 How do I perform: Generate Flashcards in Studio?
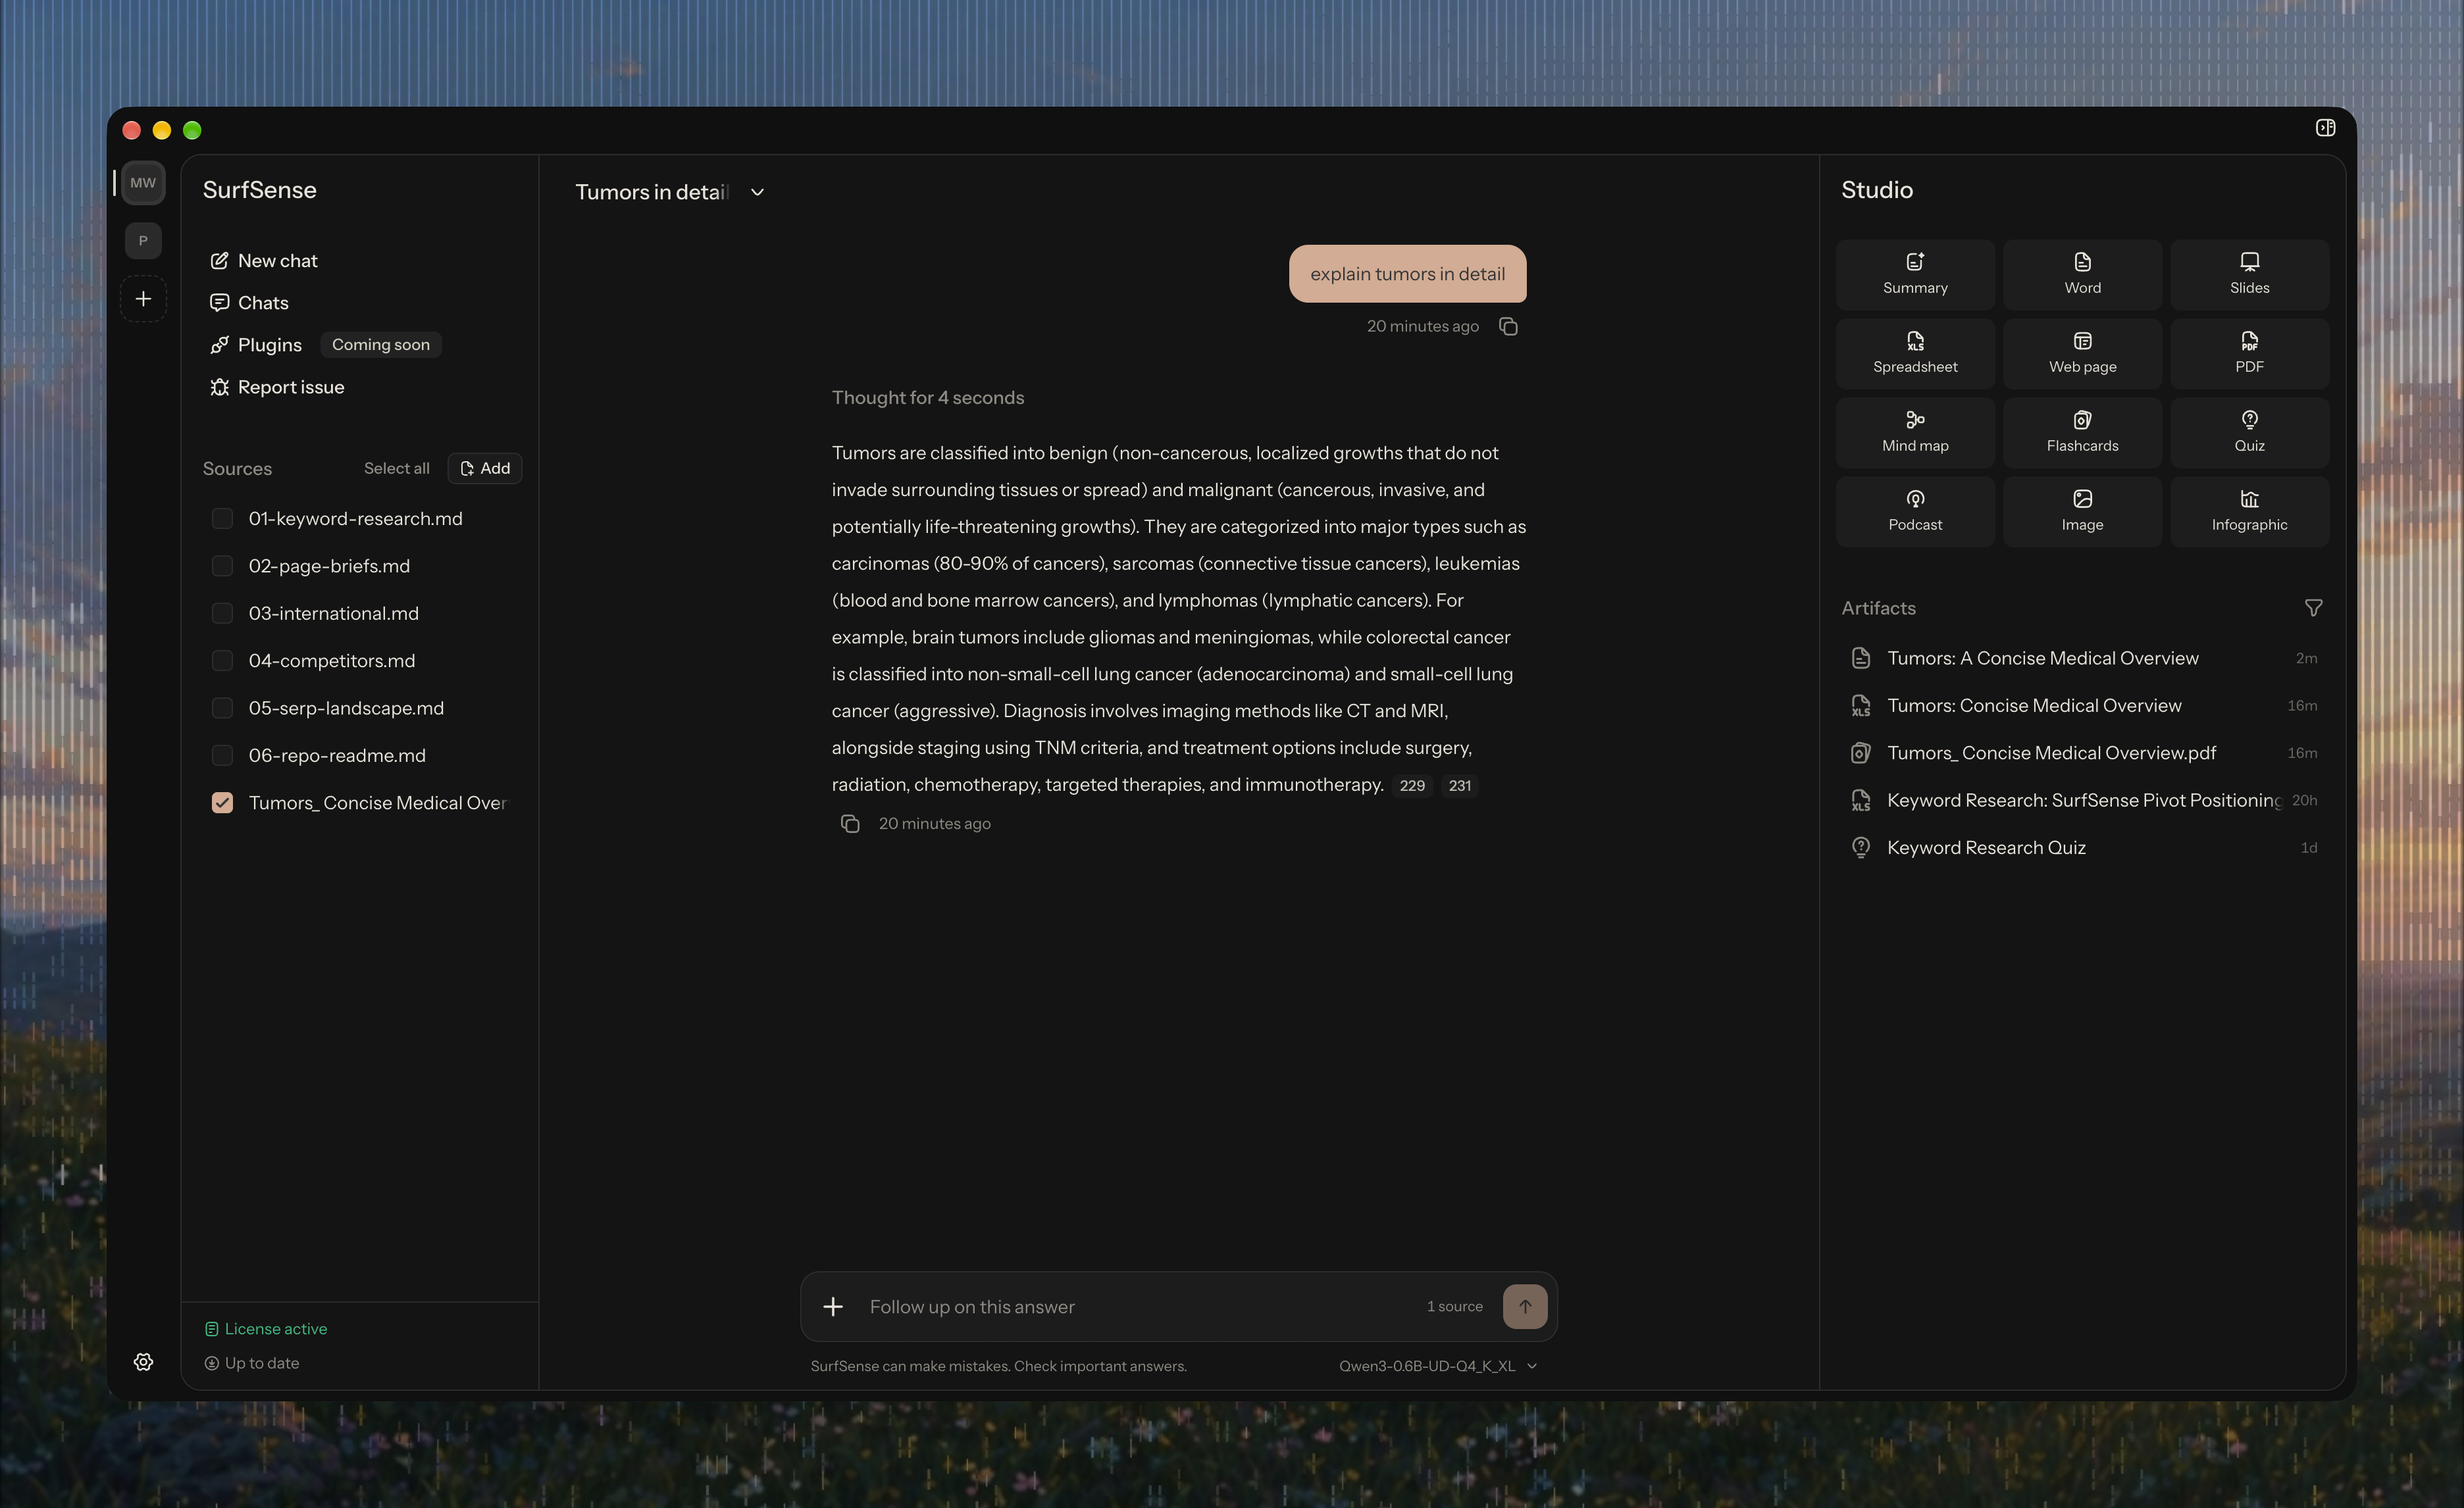click(x=2082, y=432)
